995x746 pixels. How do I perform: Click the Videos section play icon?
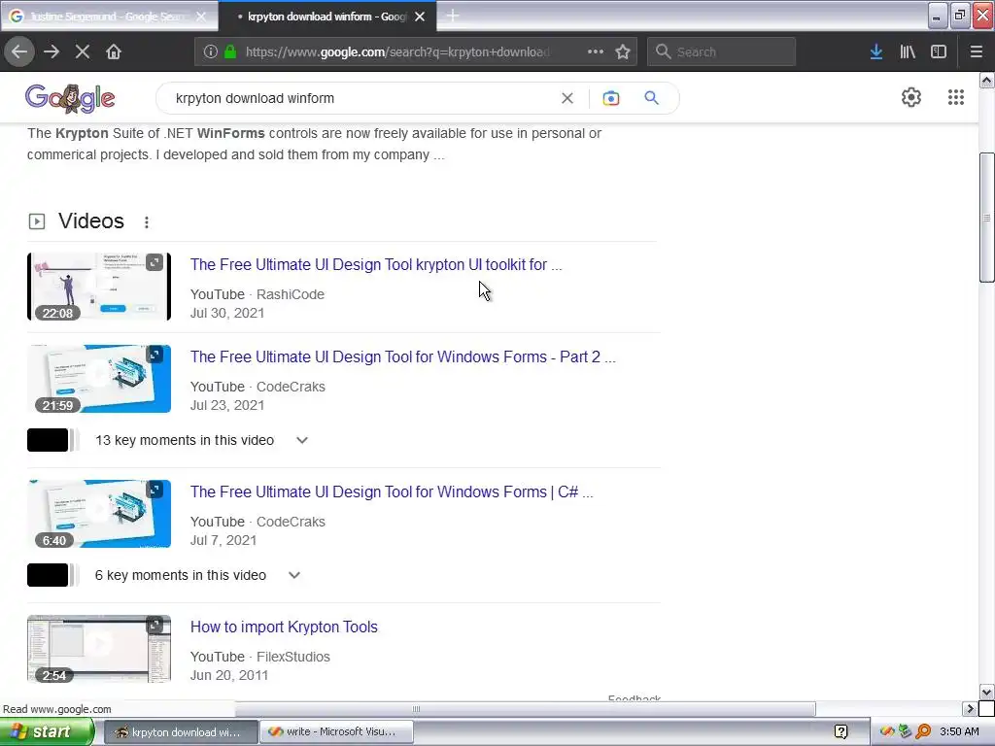point(37,221)
